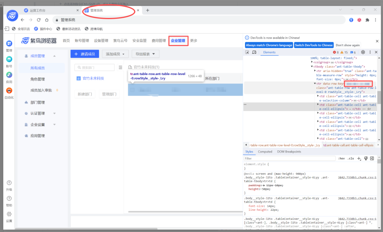383x232 pixels.
Task: Open the 账号管理 nav item
Action: (82, 41)
